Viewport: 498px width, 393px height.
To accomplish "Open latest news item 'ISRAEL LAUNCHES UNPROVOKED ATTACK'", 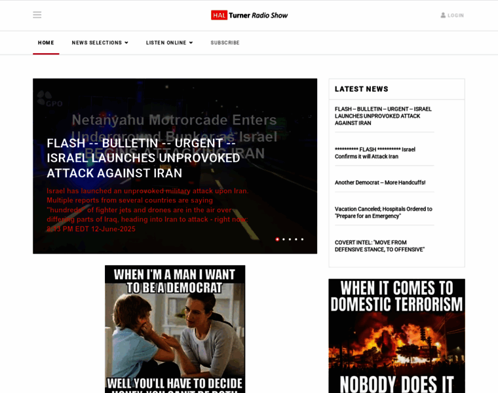I will 383,116.
